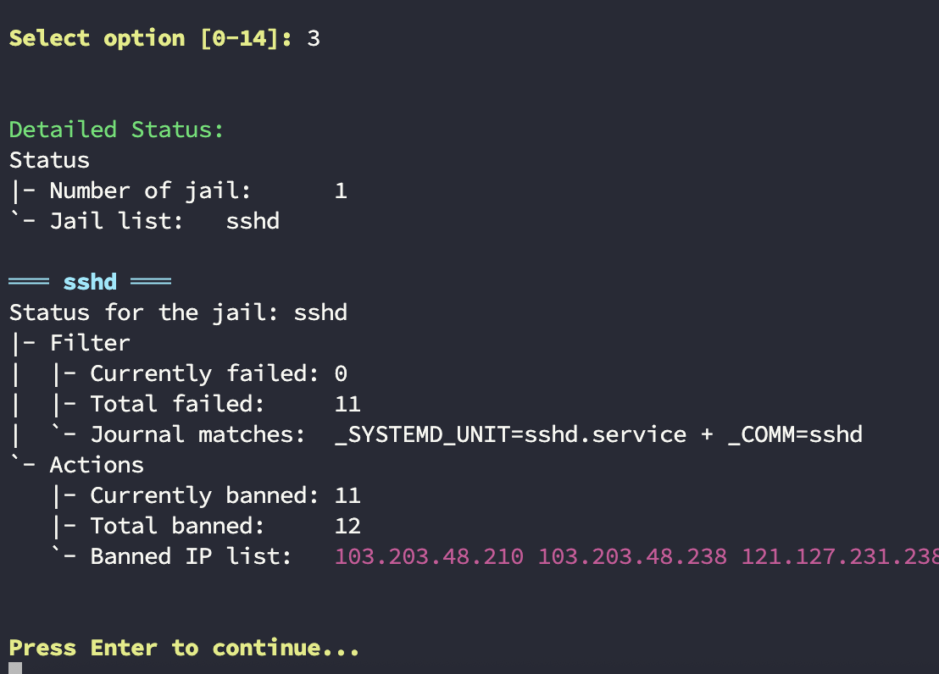This screenshot has width=939, height=674.
Task: Click the Currently banned value 11
Action: (x=347, y=495)
